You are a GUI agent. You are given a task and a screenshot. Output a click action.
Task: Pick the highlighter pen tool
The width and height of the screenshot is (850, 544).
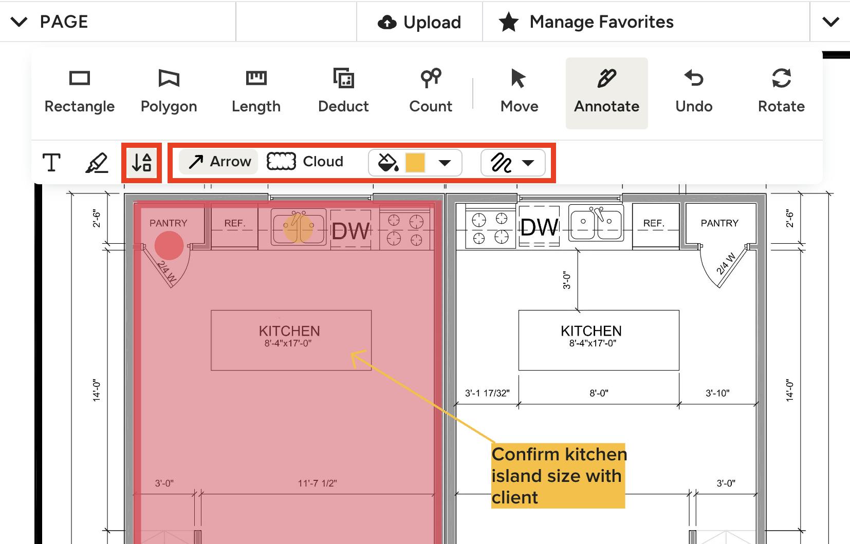click(x=97, y=163)
